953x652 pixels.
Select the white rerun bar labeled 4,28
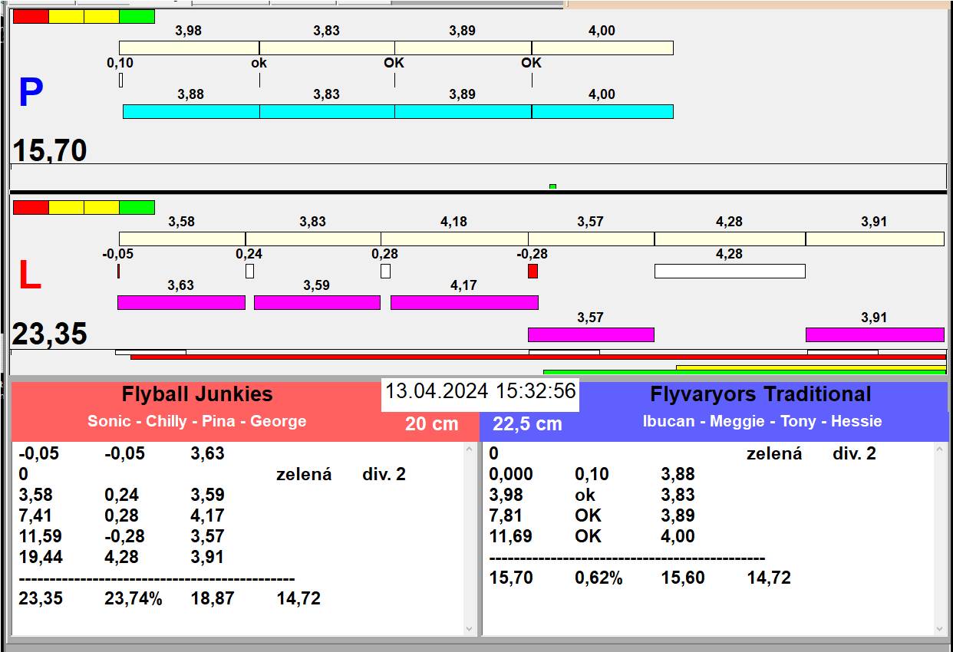pos(730,271)
